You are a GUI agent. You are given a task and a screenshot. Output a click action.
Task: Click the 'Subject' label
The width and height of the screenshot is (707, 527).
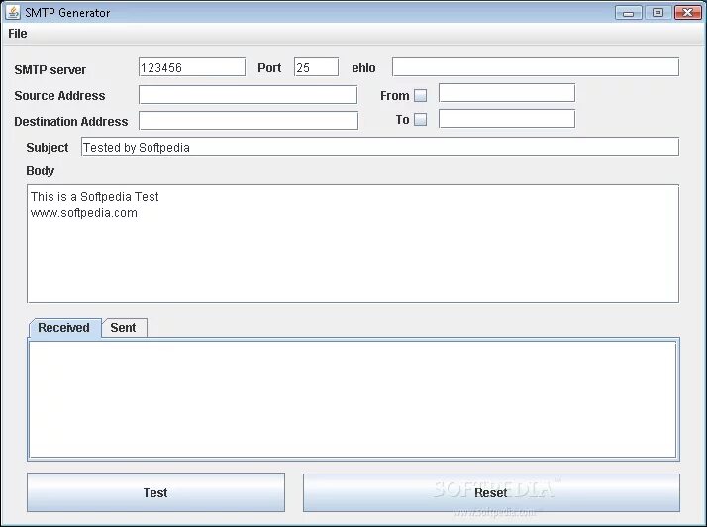[x=48, y=147]
